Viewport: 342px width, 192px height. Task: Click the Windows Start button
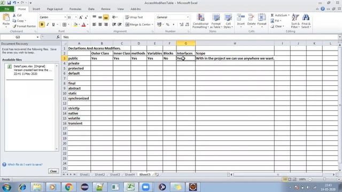click(7, 187)
